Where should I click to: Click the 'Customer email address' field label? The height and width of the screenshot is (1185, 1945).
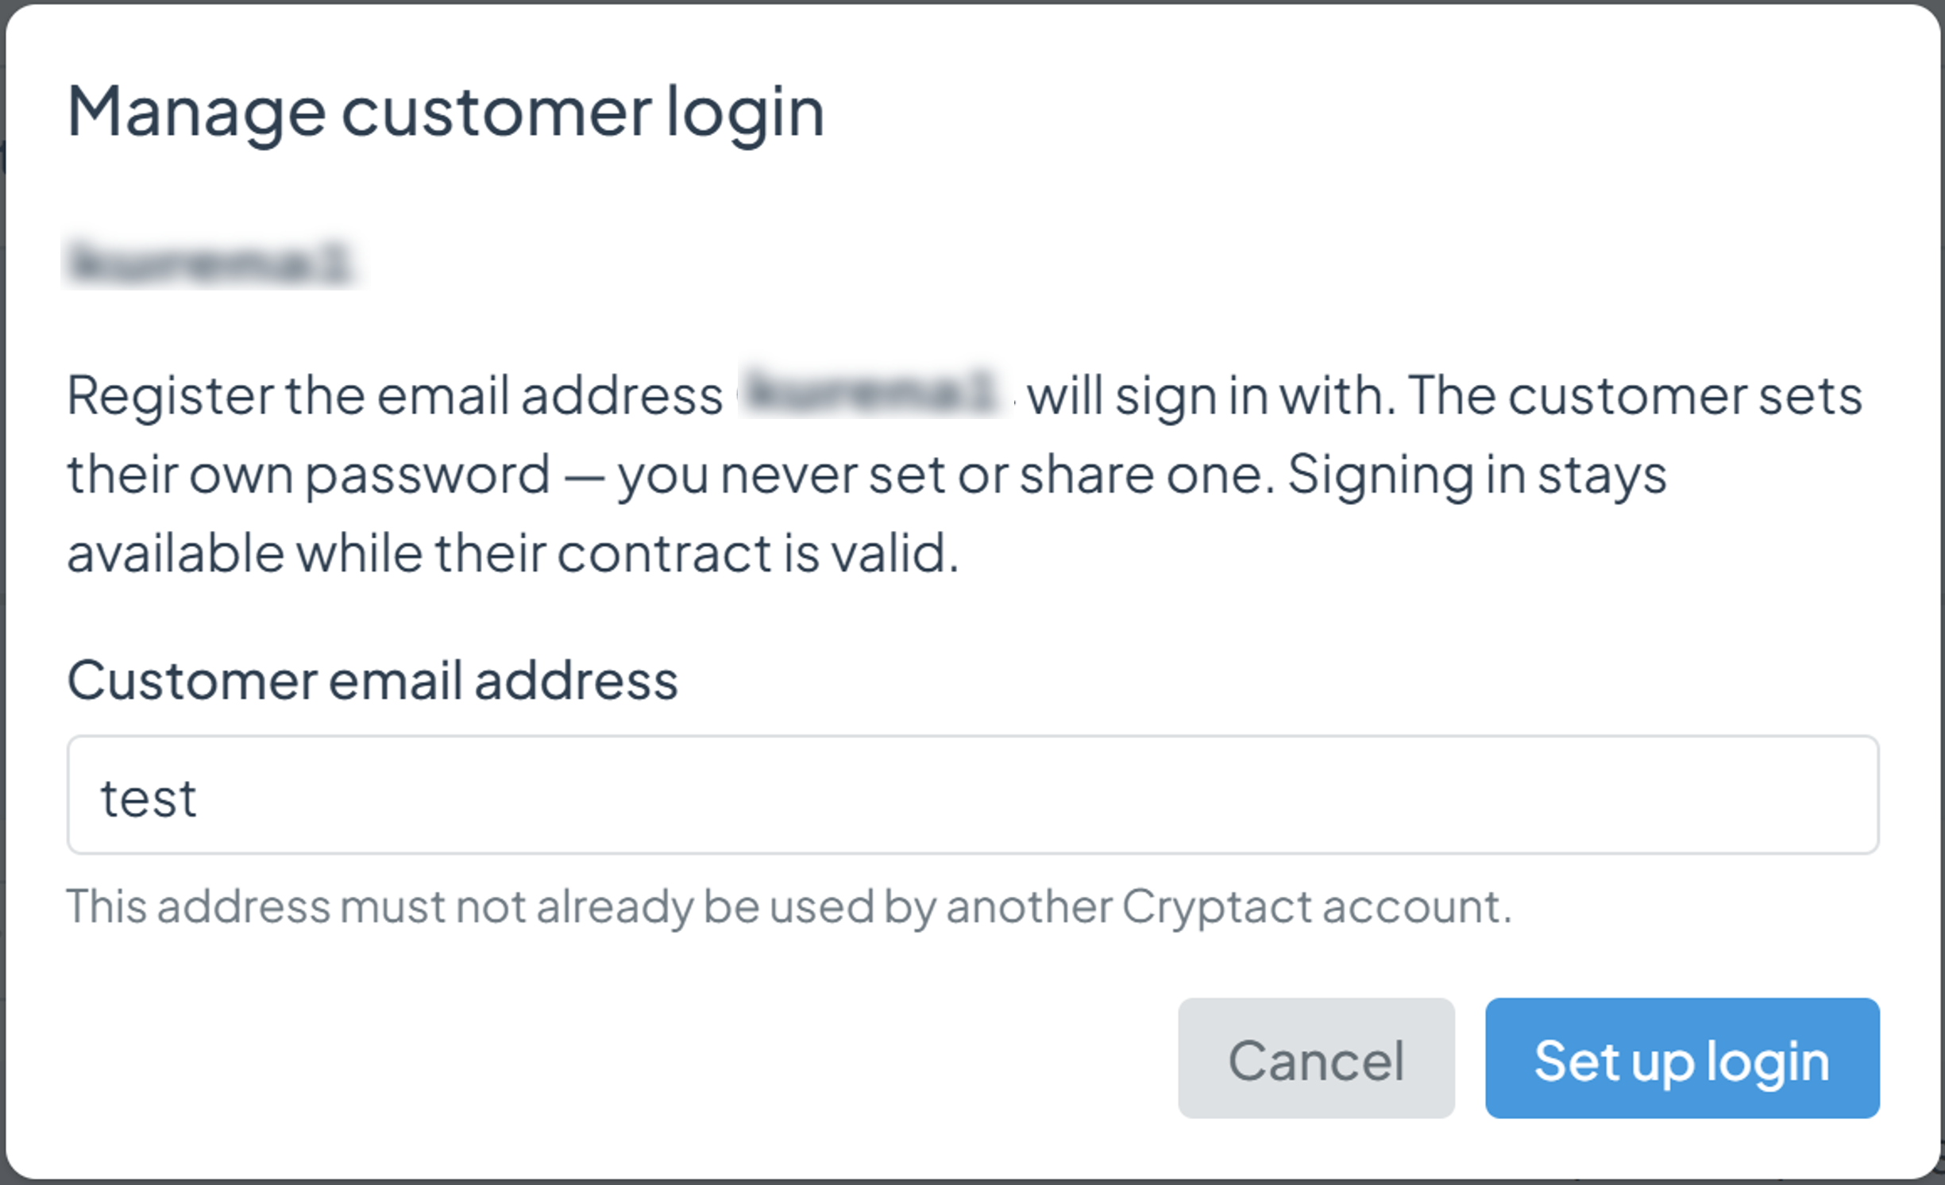pos(372,680)
